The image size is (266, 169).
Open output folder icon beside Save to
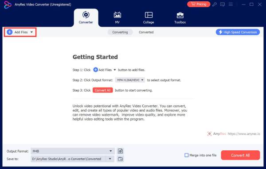[x=120, y=159]
